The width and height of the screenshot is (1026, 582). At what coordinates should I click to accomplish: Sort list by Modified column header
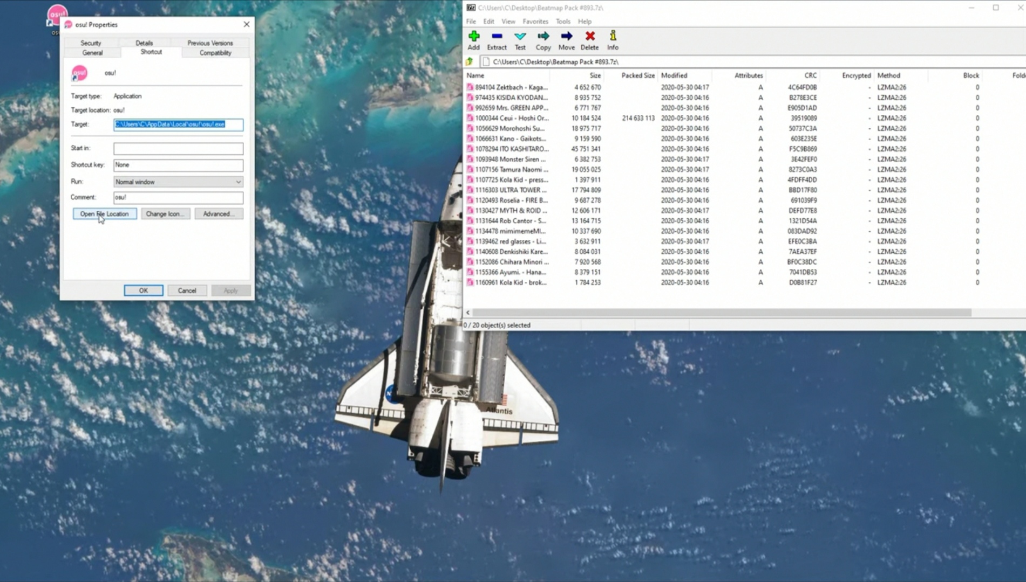click(x=684, y=75)
